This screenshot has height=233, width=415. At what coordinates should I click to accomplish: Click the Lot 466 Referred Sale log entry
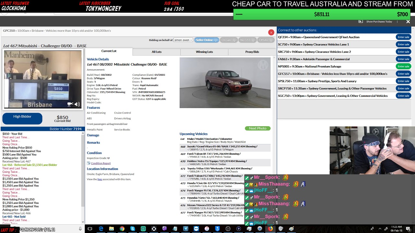[x=30, y=165]
